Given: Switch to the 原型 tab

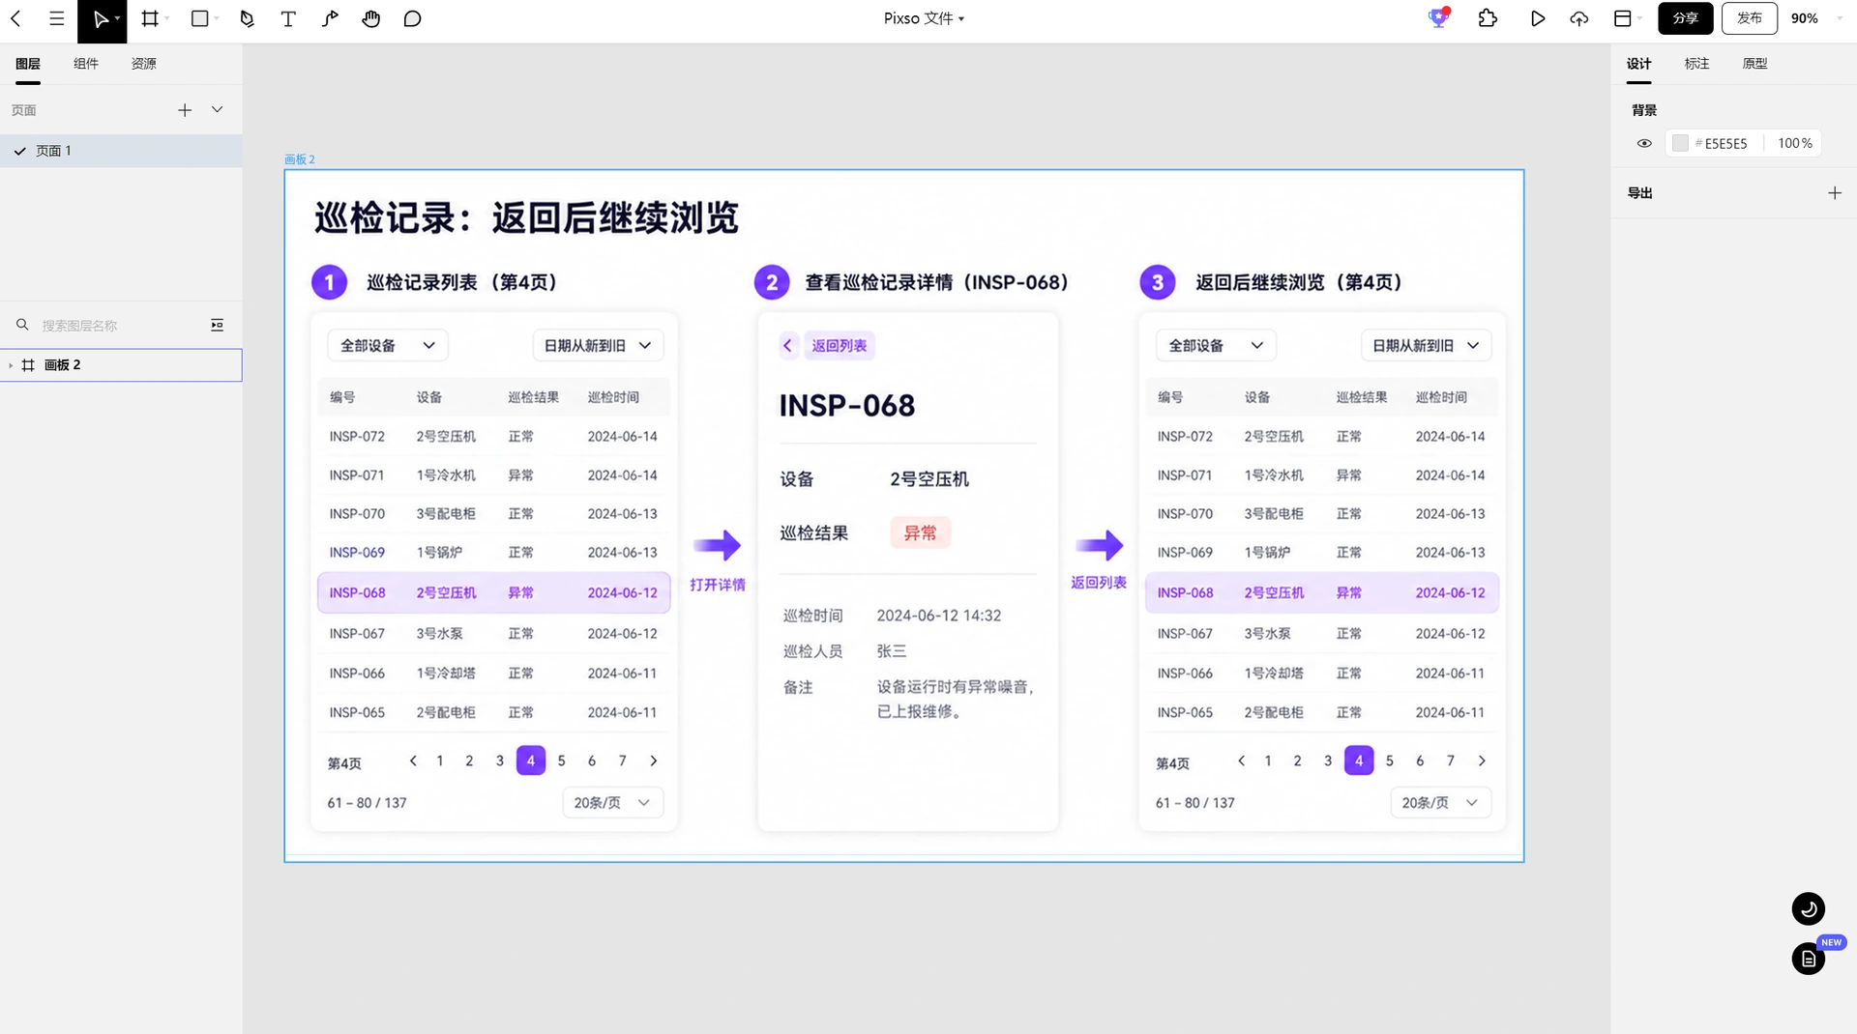Looking at the screenshot, I should point(1754,64).
